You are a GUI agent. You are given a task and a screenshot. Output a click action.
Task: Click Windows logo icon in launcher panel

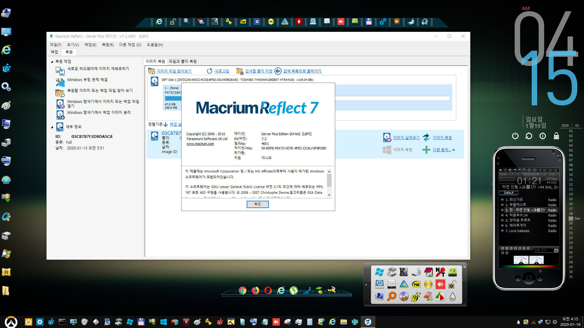[380, 272]
